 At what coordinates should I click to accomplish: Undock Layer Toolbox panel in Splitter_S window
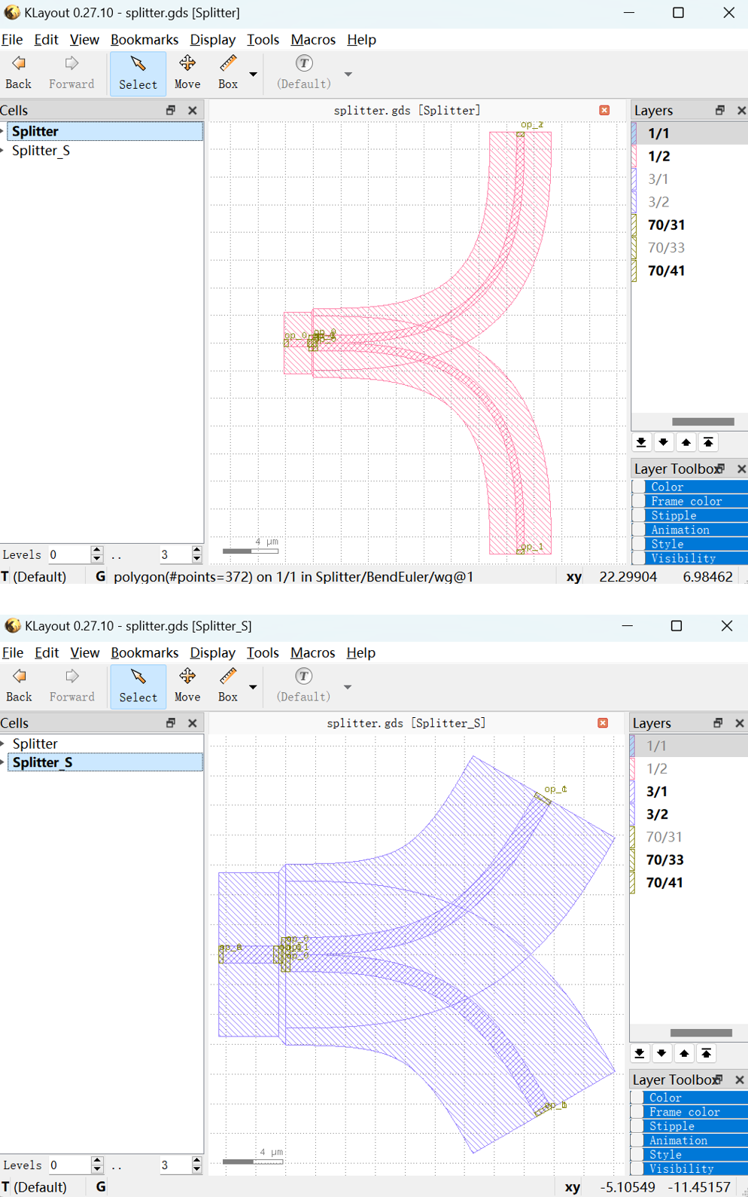pyautogui.click(x=719, y=1079)
